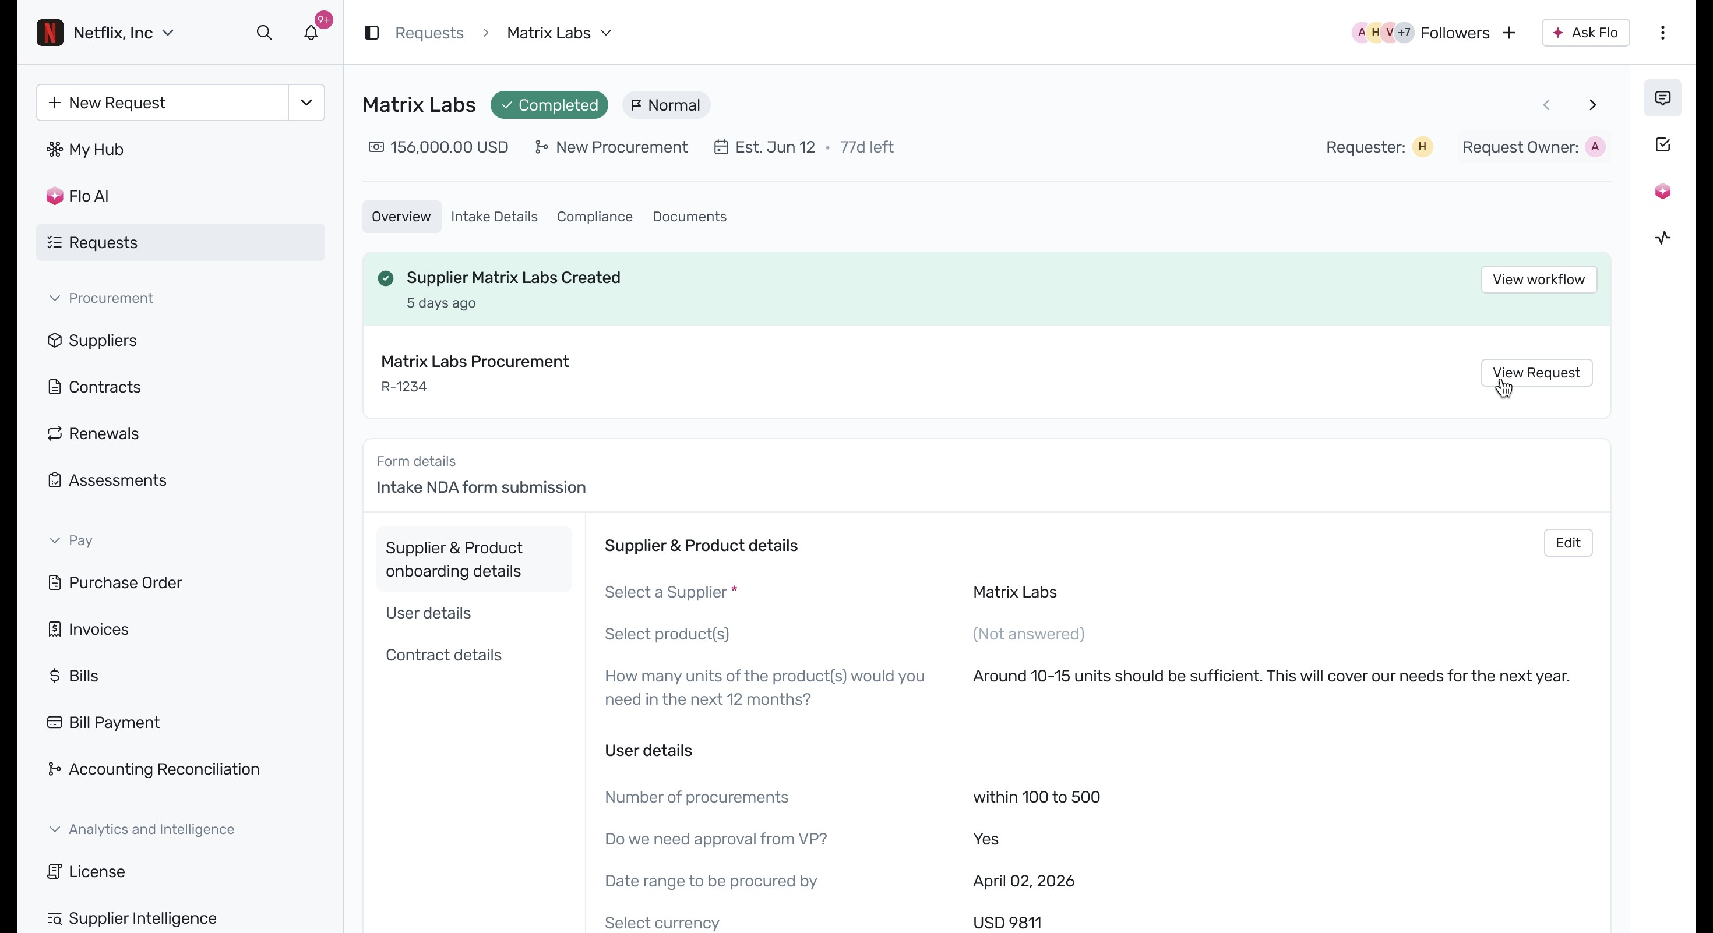
Task: Click the request owner avatar A
Action: 1595,147
